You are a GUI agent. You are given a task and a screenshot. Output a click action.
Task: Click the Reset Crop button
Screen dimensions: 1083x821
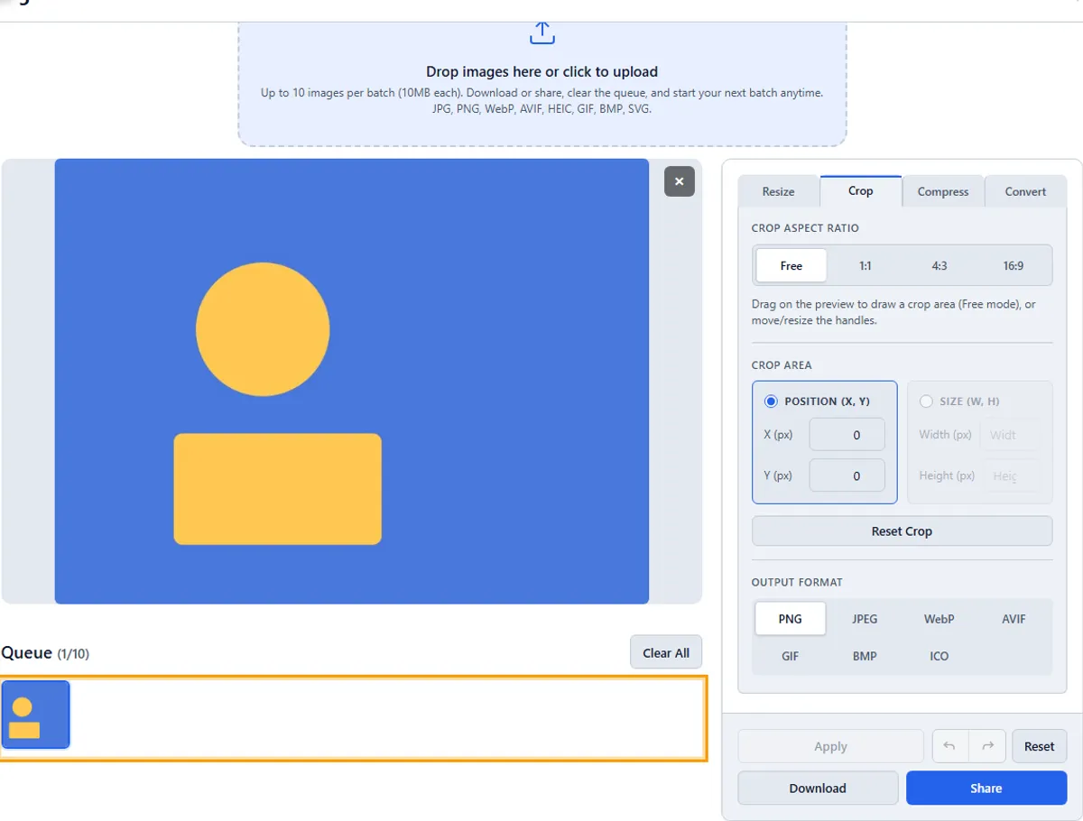(902, 531)
